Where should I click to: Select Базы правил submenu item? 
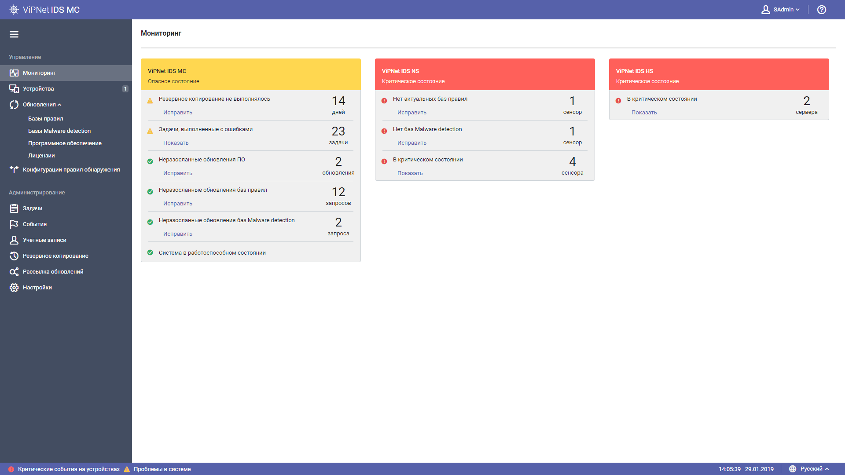[x=46, y=119]
